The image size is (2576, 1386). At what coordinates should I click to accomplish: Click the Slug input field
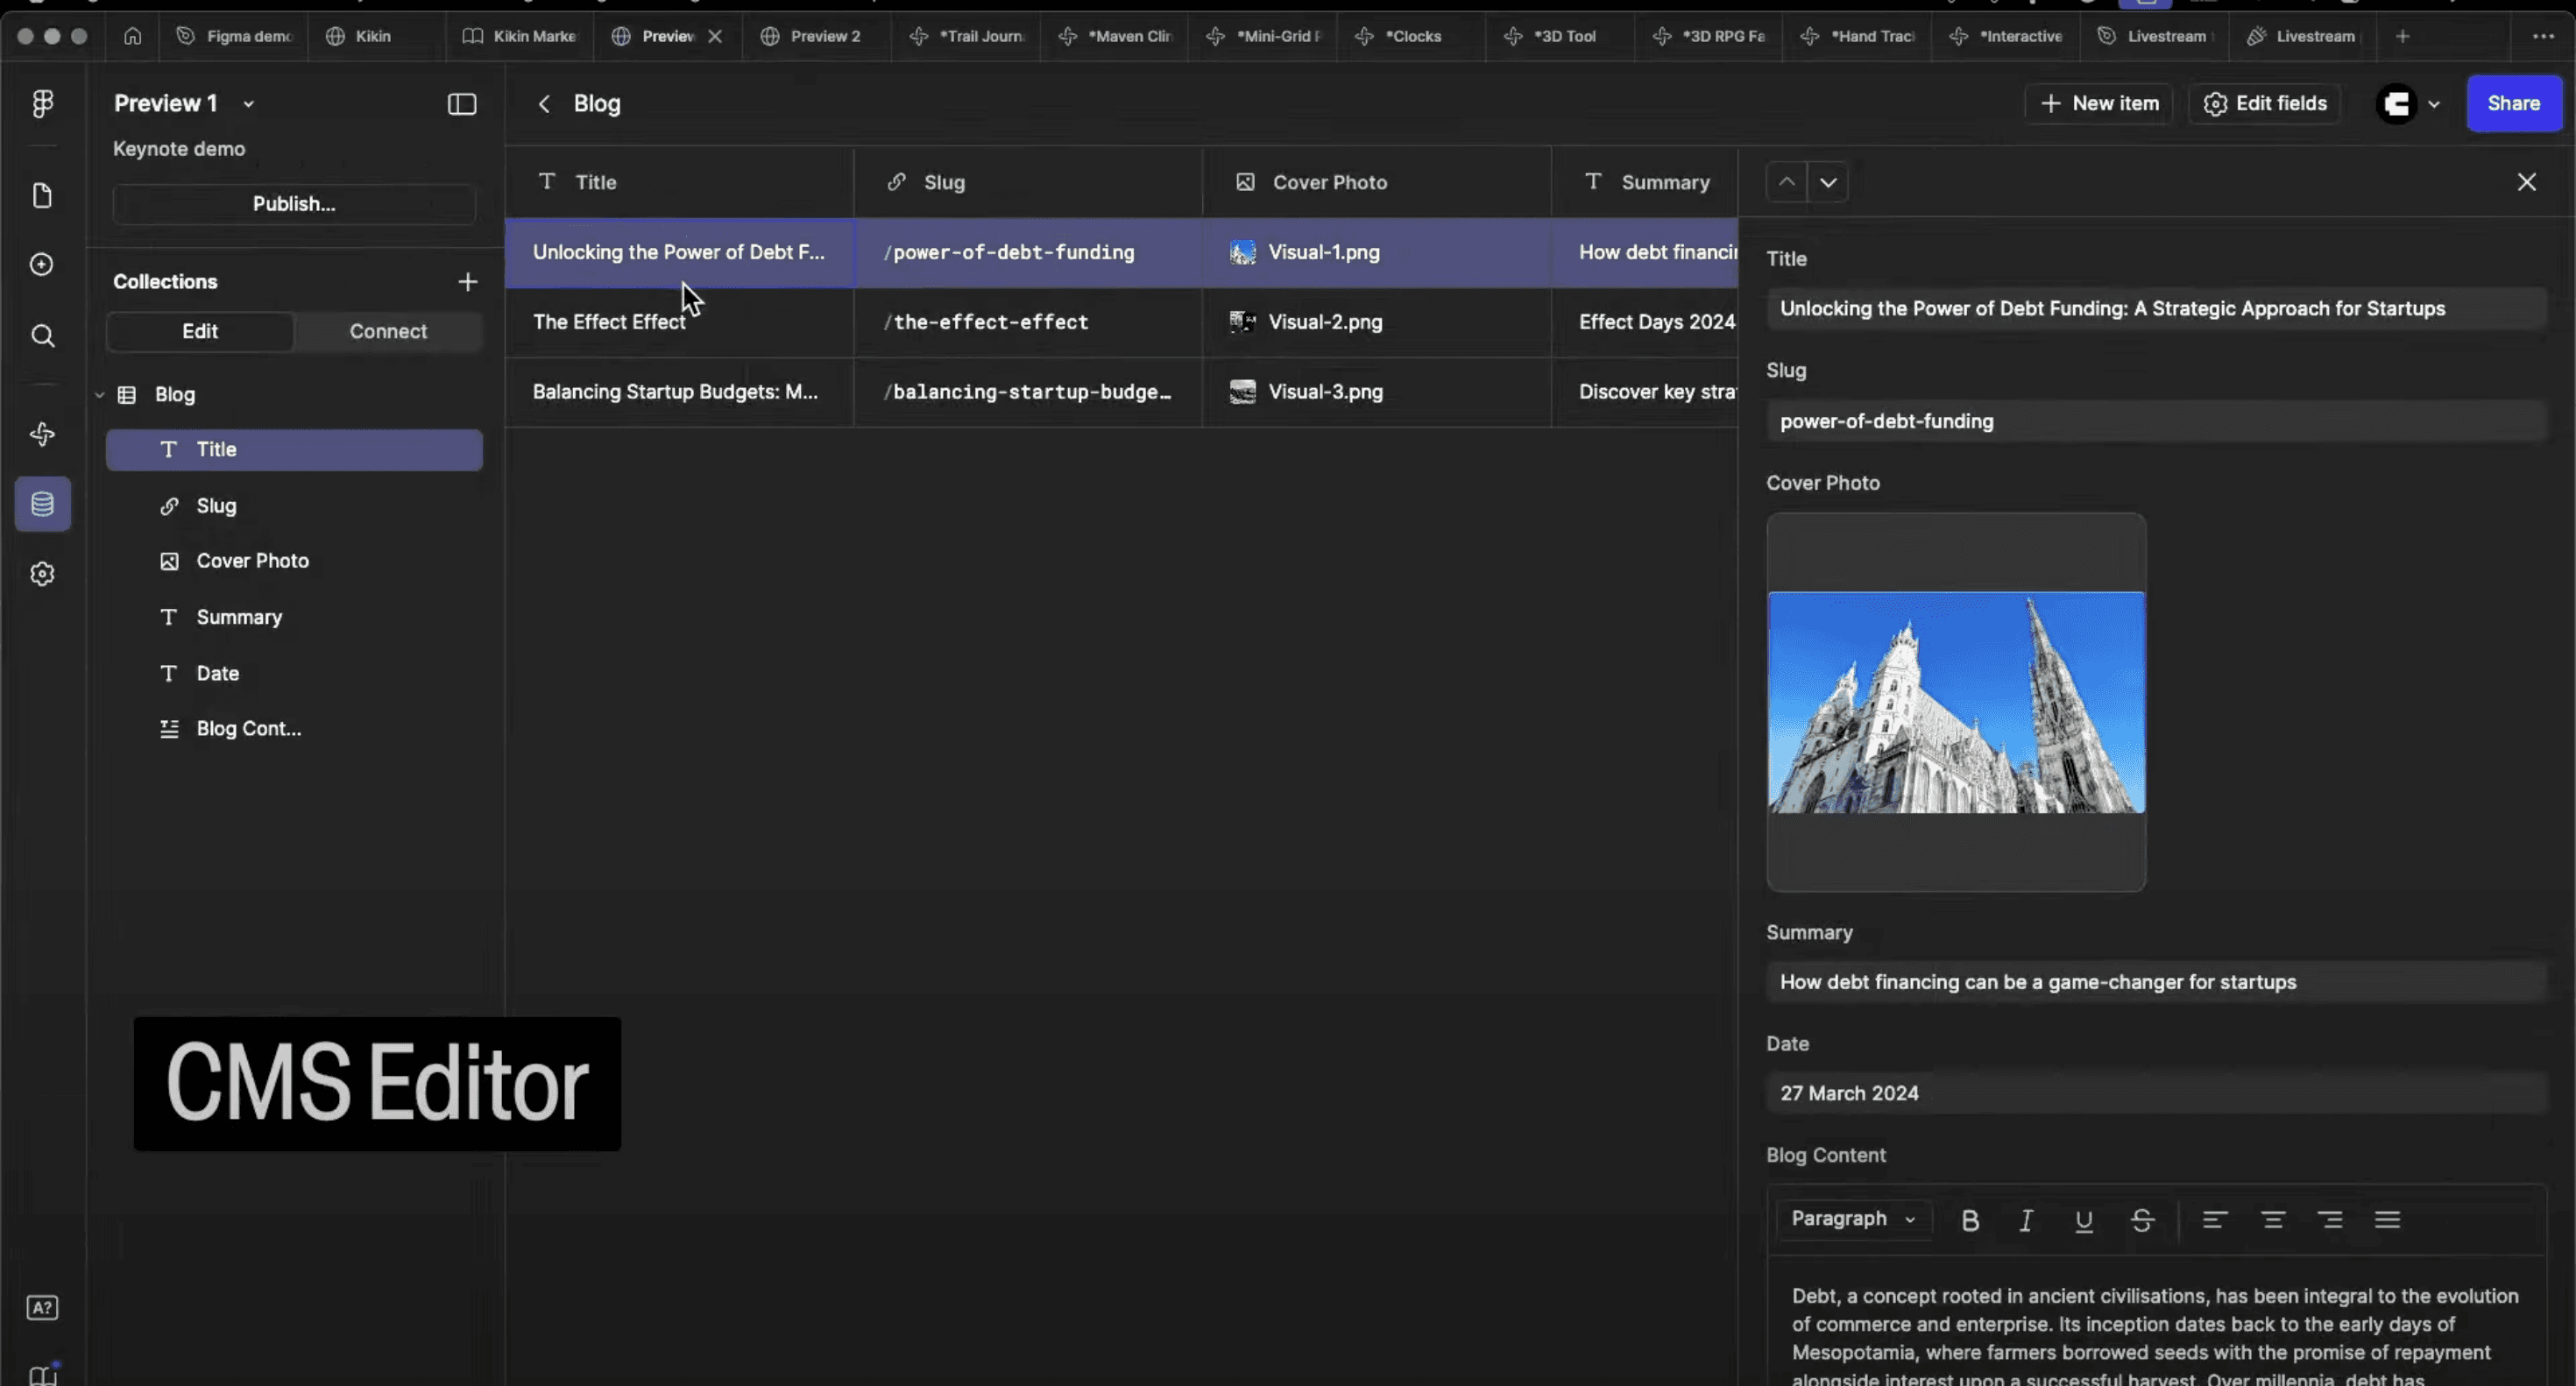pyautogui.click(x=2156, y=421)
